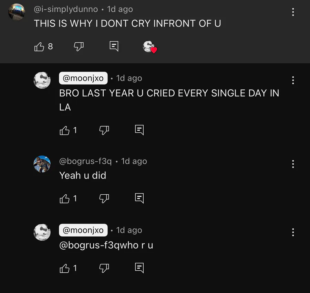Like the "who r u" reply
310x293 pixels.
tap(64, 269)
